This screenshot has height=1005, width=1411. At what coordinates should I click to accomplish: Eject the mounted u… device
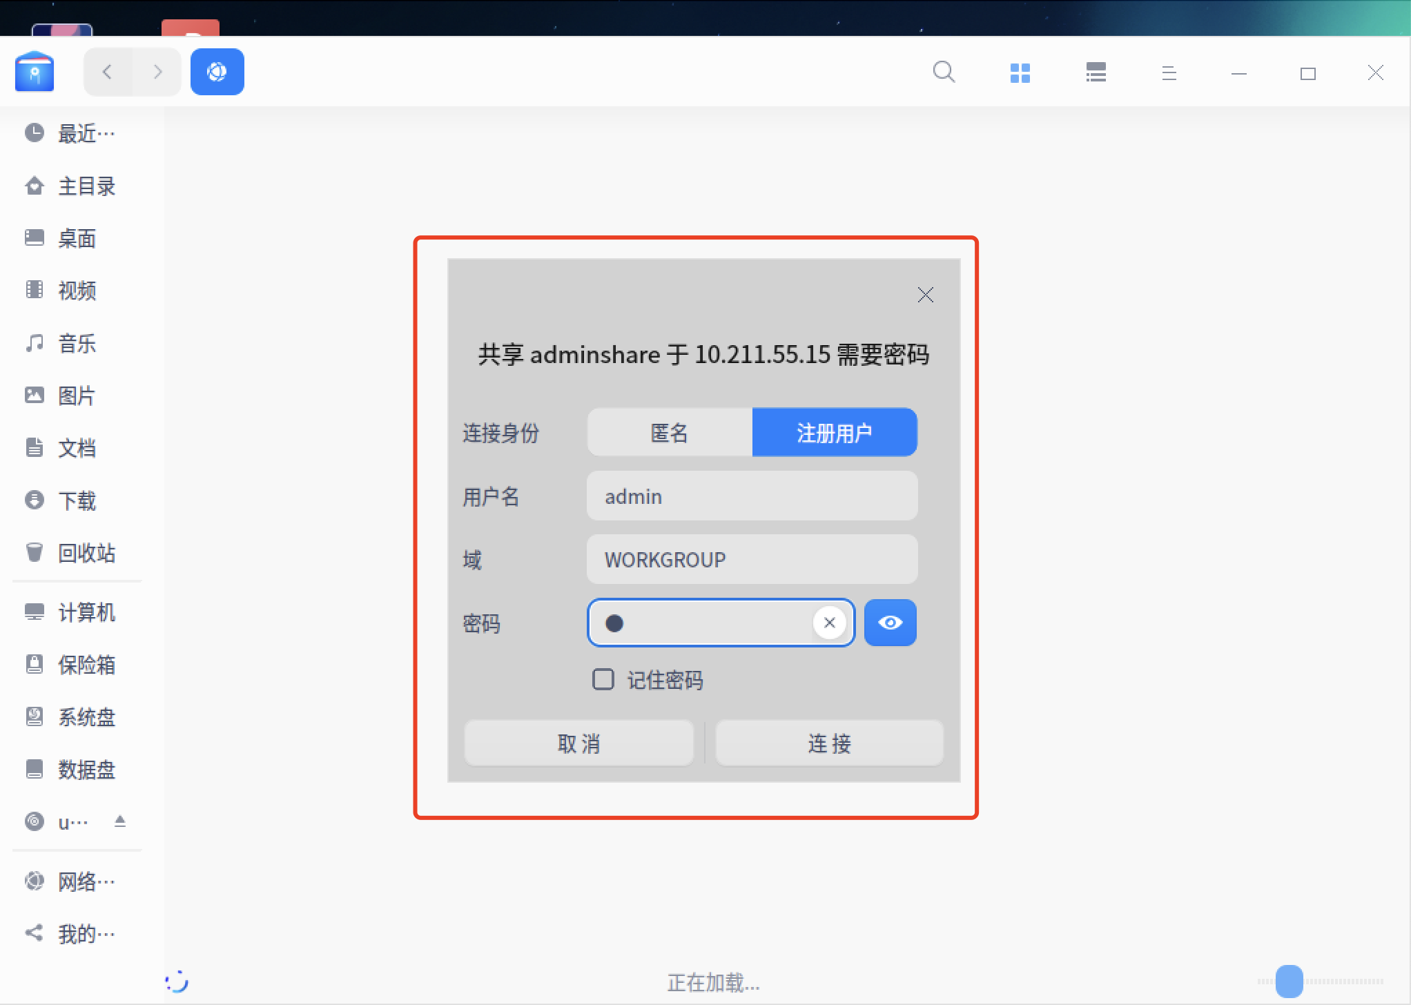(120, 821)
